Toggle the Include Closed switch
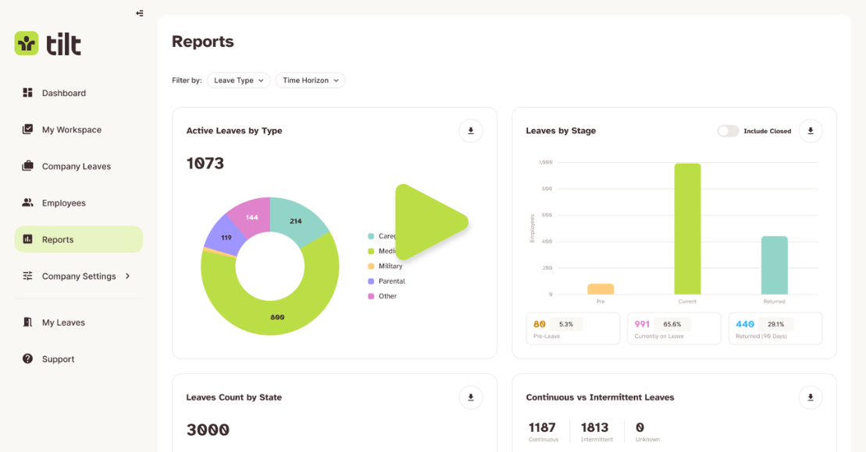This screenshot has width=866, height=452. pos(728,131)
